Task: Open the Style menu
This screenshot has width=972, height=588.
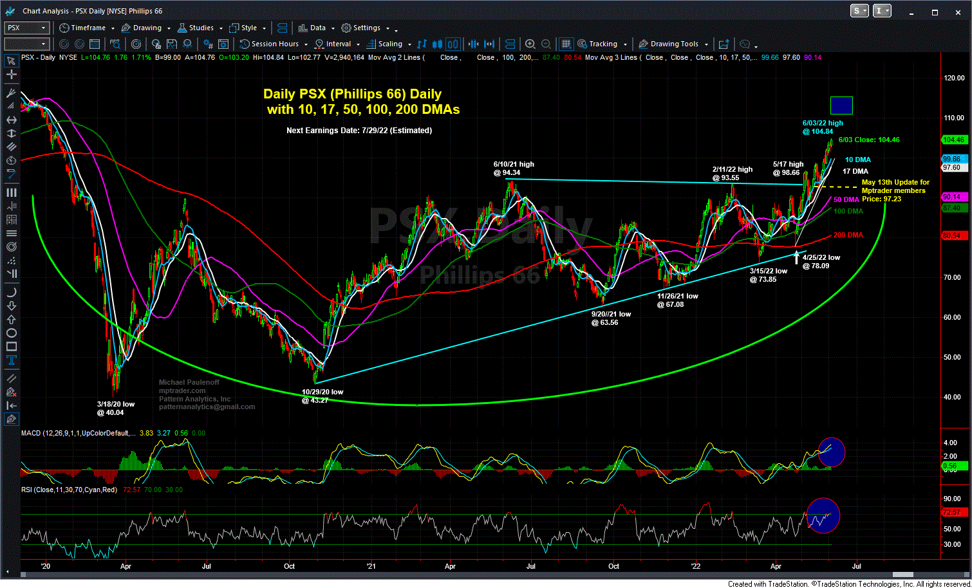Action: click(248, 28)
